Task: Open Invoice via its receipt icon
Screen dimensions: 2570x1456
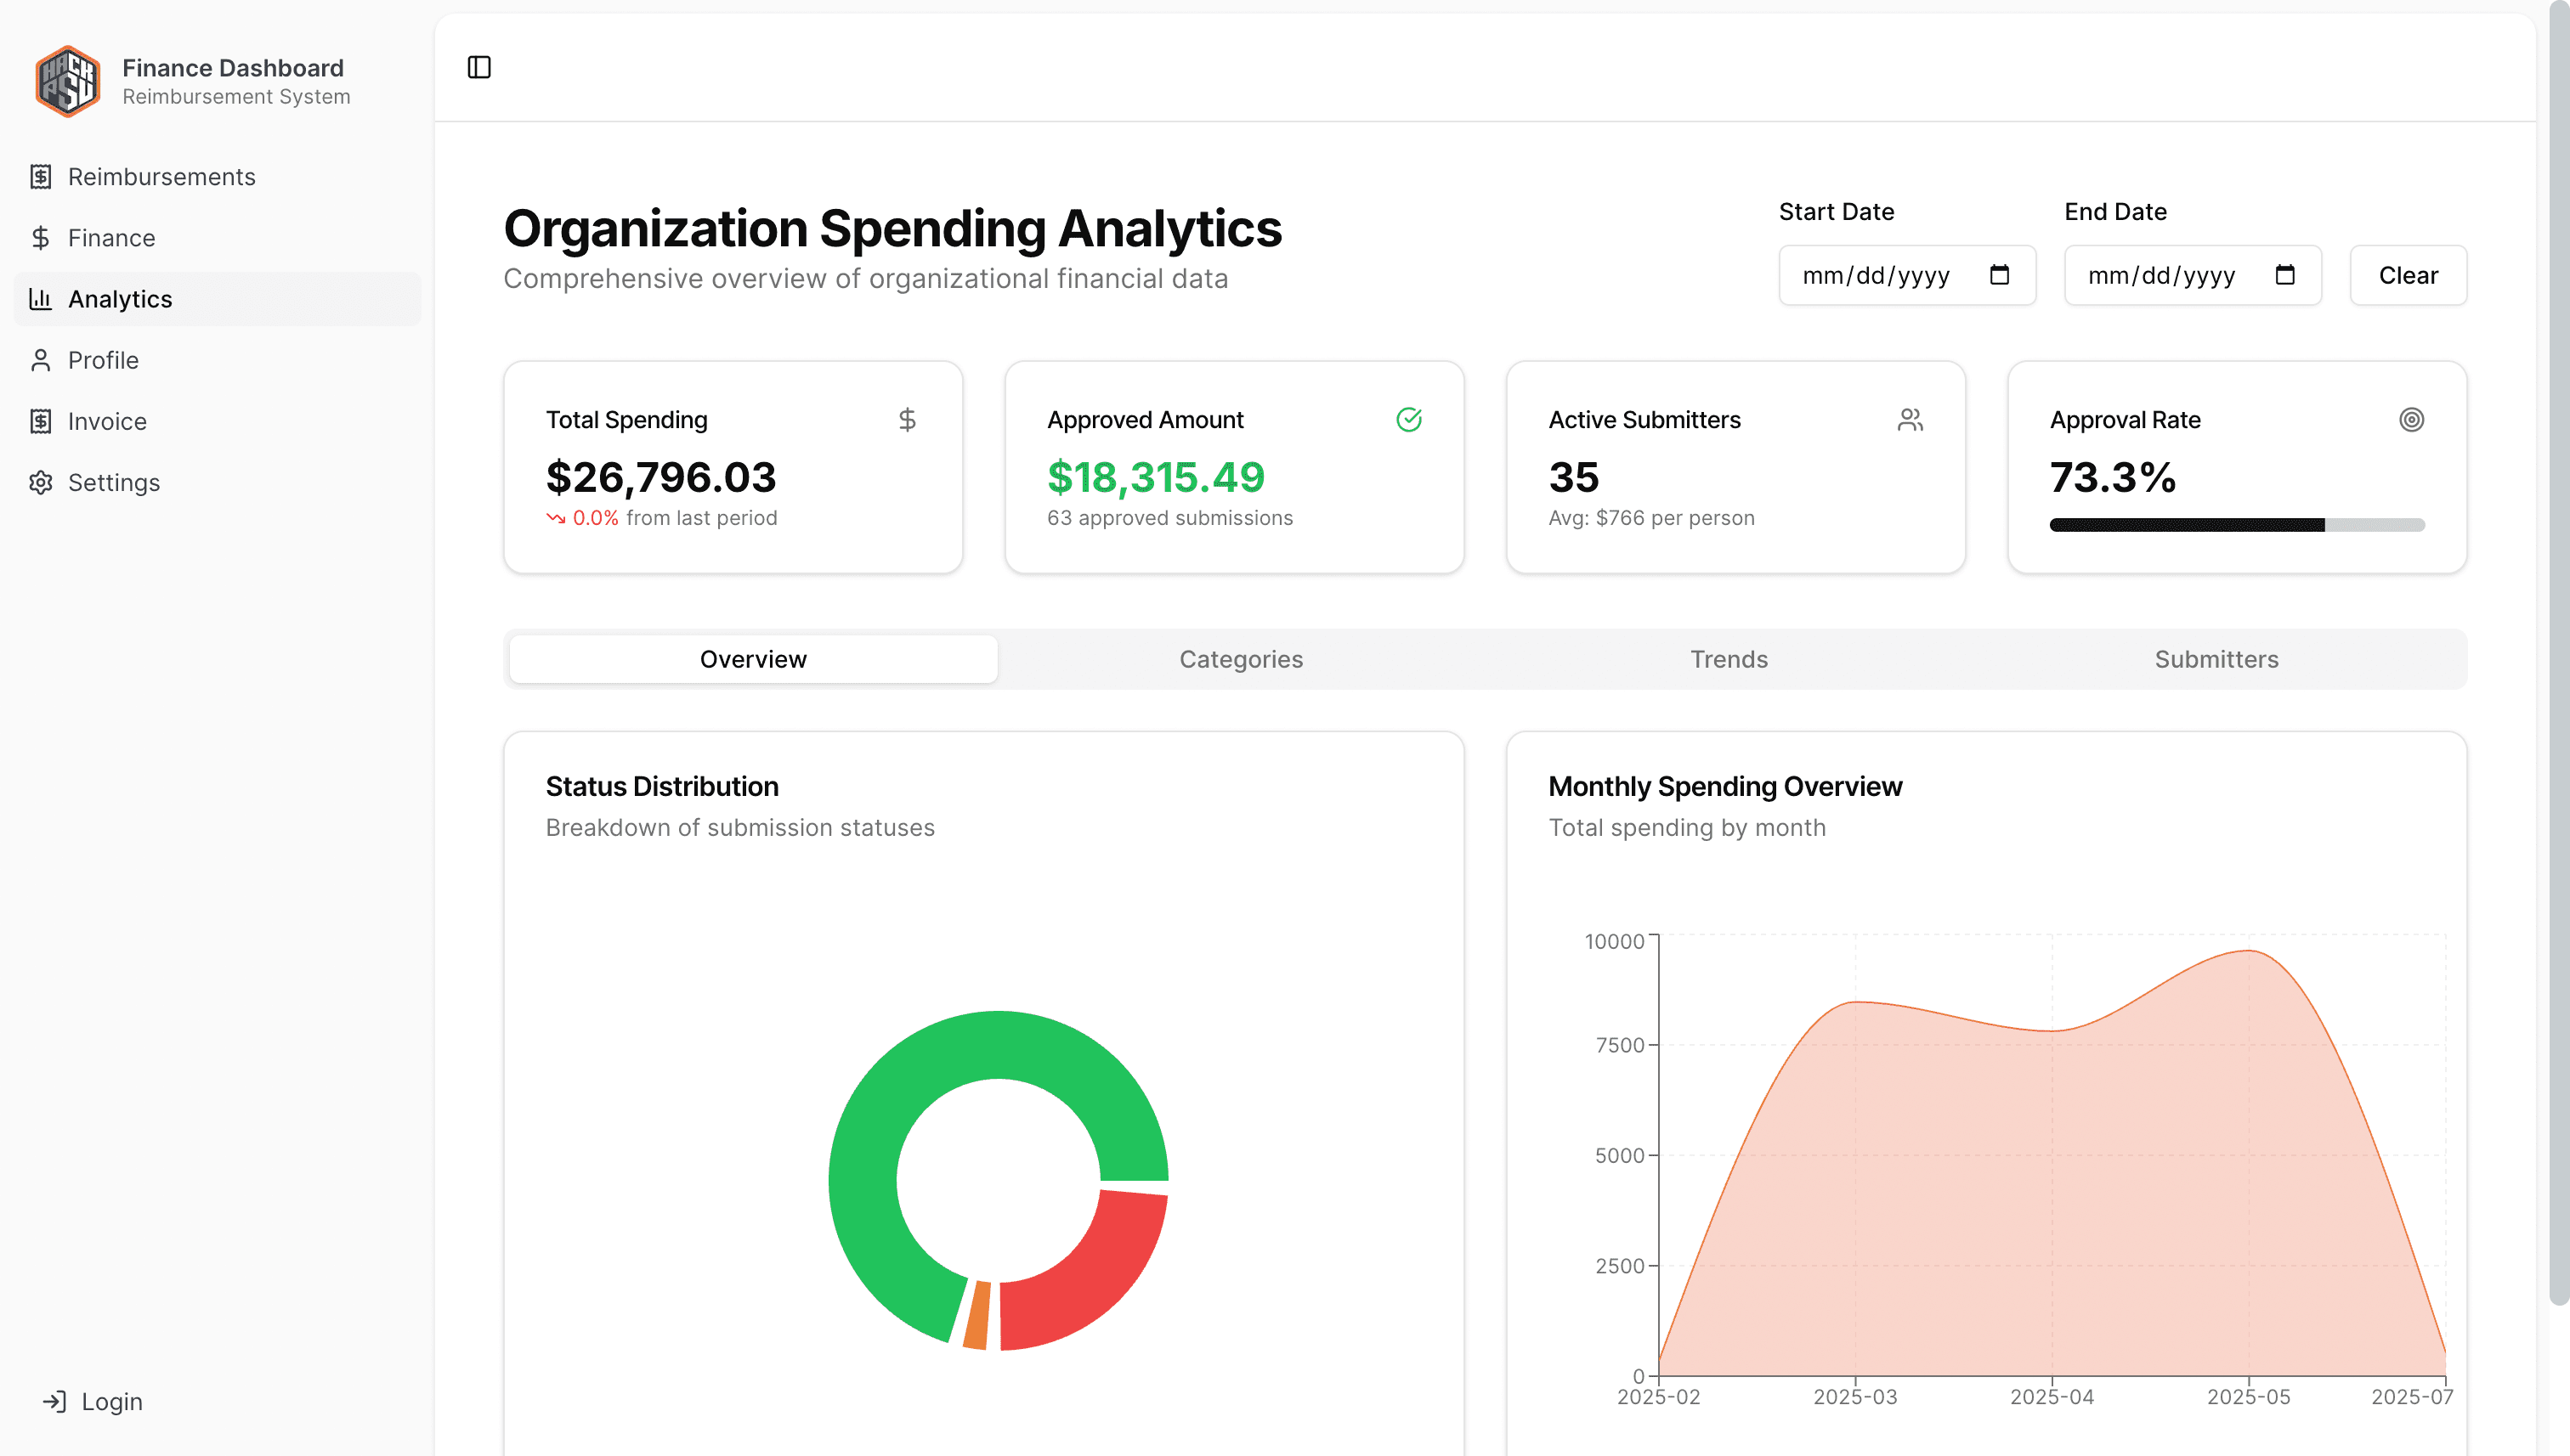Action: [x=40, y=421]
